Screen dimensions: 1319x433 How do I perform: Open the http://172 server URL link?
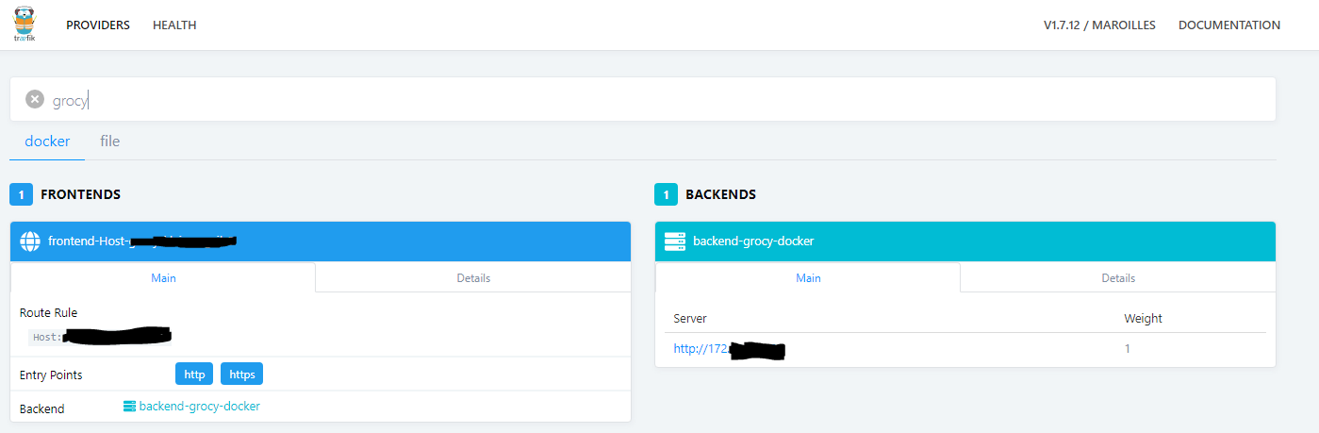(729, 349)
